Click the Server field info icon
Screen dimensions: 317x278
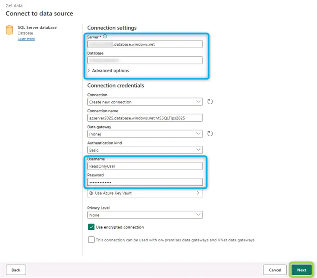coord(105,37)
